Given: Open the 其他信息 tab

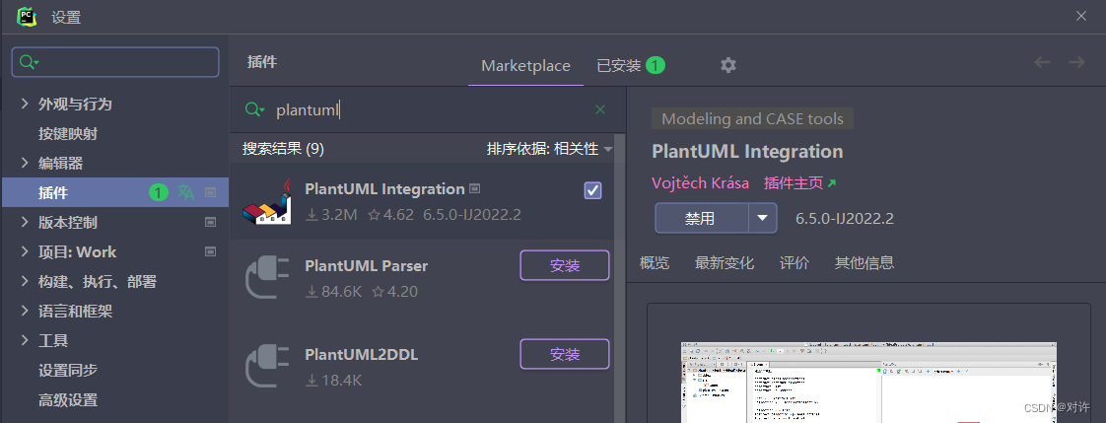Looking at the screenshot, I should (x=864, y=263).
